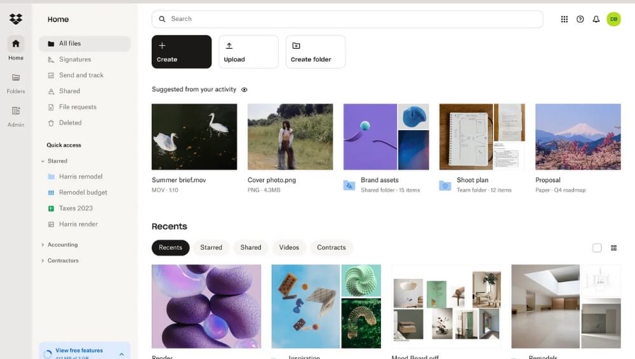Screen dimensions: 635x359
Task: Open the Mood Board pdf thumbnail
Action: click(x=446, y=306)
